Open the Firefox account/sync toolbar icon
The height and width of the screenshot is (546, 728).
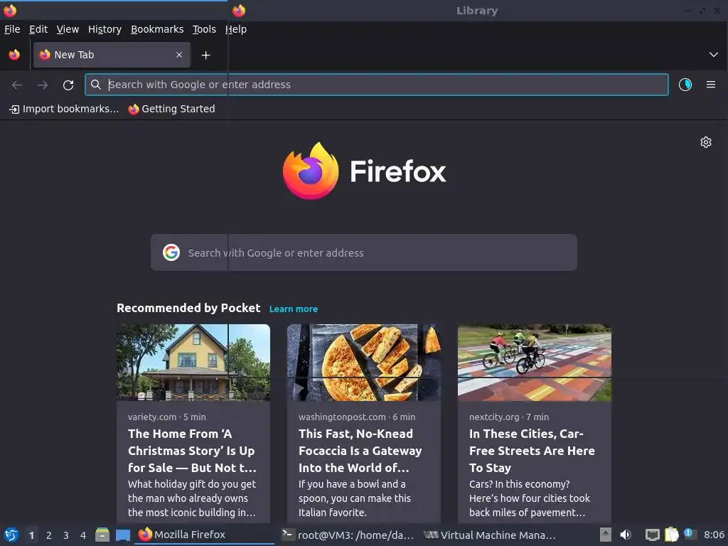(x=685, y=85)
